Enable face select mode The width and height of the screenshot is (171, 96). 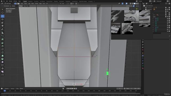point(18,3)
